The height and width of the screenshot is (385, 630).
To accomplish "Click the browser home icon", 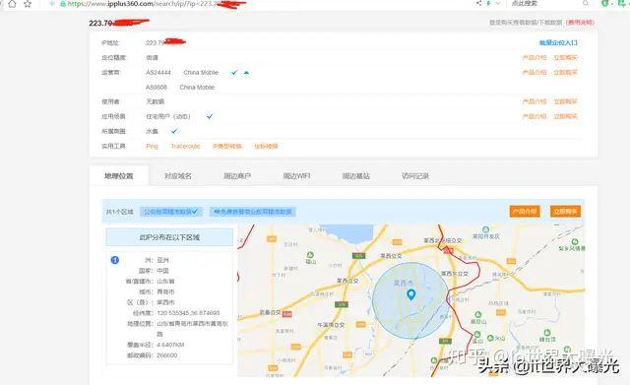I will [x=12, y=4].
